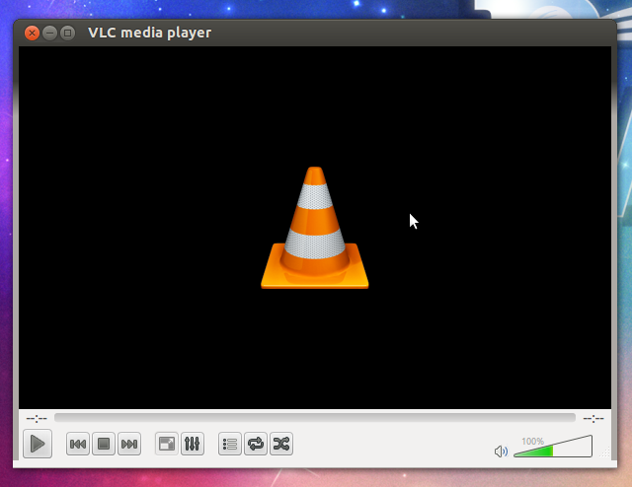632x487 pixels.
Task: Show the playlist view
Action: [230, 444]
